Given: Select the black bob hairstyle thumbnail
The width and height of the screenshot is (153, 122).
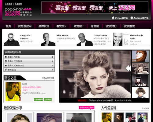Looking at the screenshot, I should pos(140,81).
